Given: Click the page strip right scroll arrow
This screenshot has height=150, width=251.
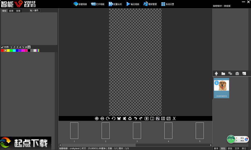Looking at the screenshot, I should tap(211, 145).
